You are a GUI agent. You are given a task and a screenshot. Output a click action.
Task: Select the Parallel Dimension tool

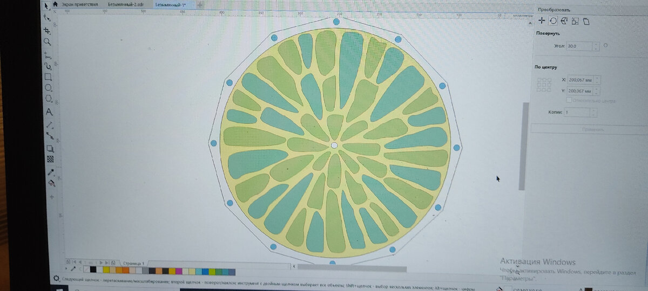50,124
